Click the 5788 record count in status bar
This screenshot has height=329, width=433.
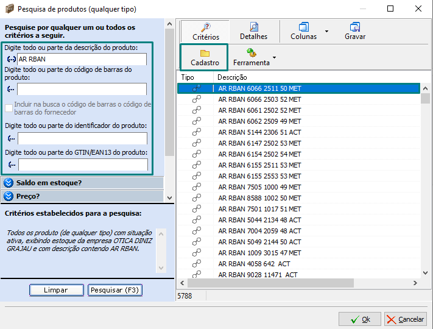185,296
